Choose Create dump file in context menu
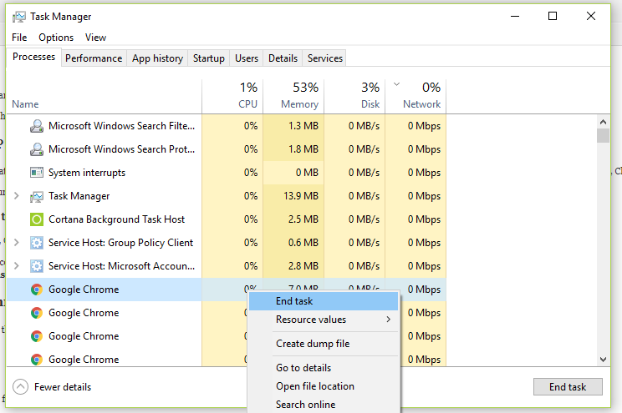622x413 pixels. click(324, 344)
